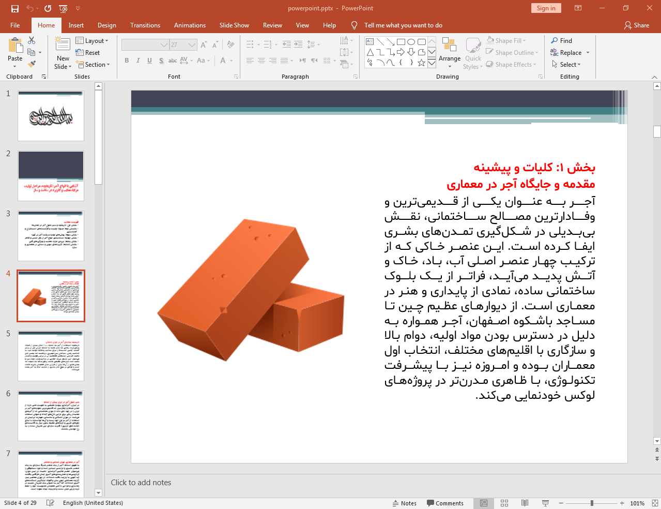This screenshot has height=509, width=661.
Task: Switch to the Design tab
Action: pos(107,25)
